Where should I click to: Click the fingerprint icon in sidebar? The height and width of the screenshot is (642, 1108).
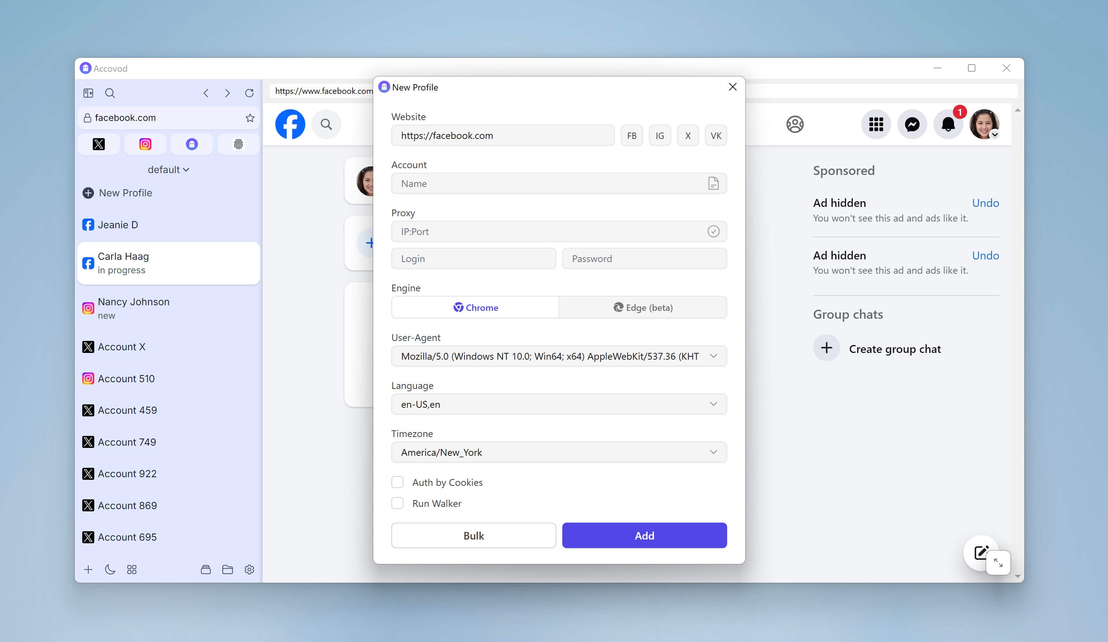pos(238,144)
